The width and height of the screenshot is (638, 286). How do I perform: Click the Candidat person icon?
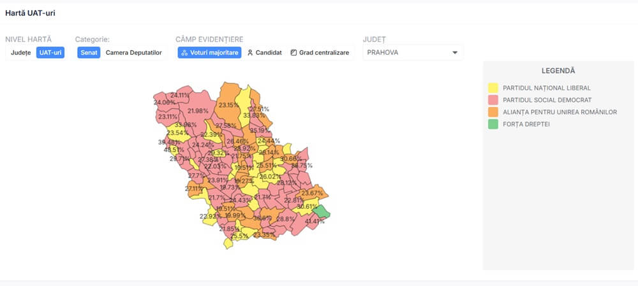pyautogui.click(x=251, y=53)
